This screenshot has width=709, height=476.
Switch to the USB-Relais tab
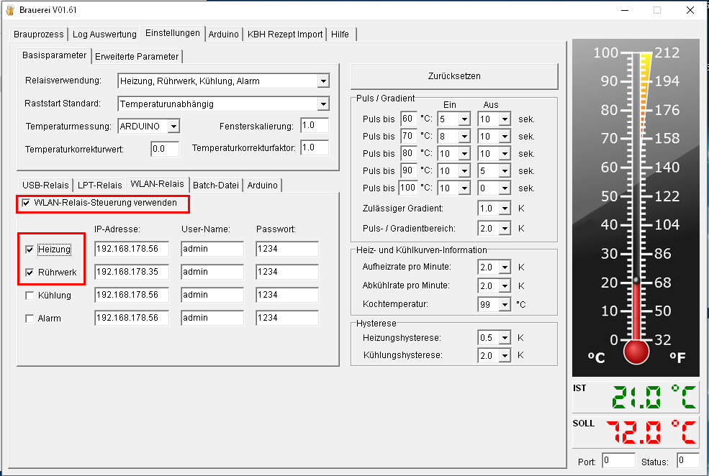point(45,185)
